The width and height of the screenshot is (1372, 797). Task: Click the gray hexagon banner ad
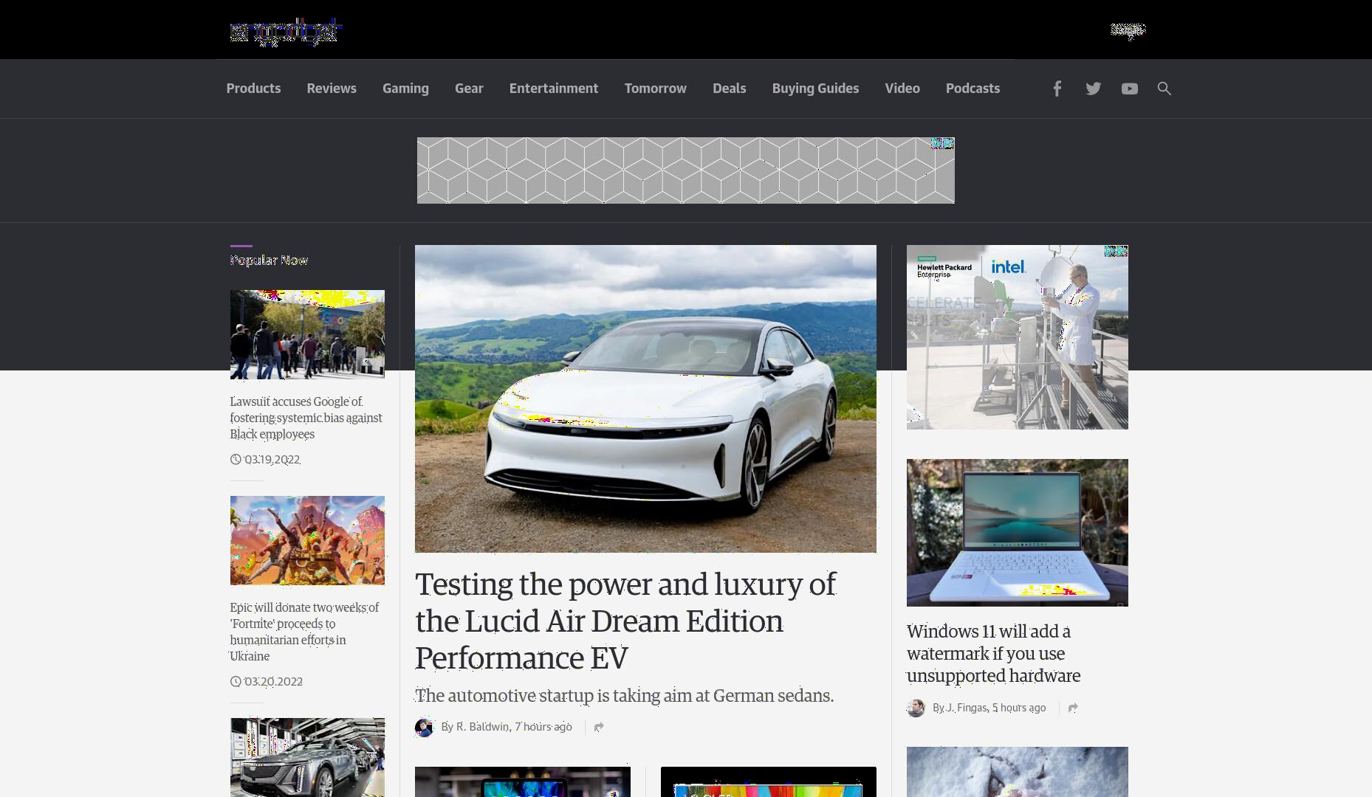click(685, 170)
